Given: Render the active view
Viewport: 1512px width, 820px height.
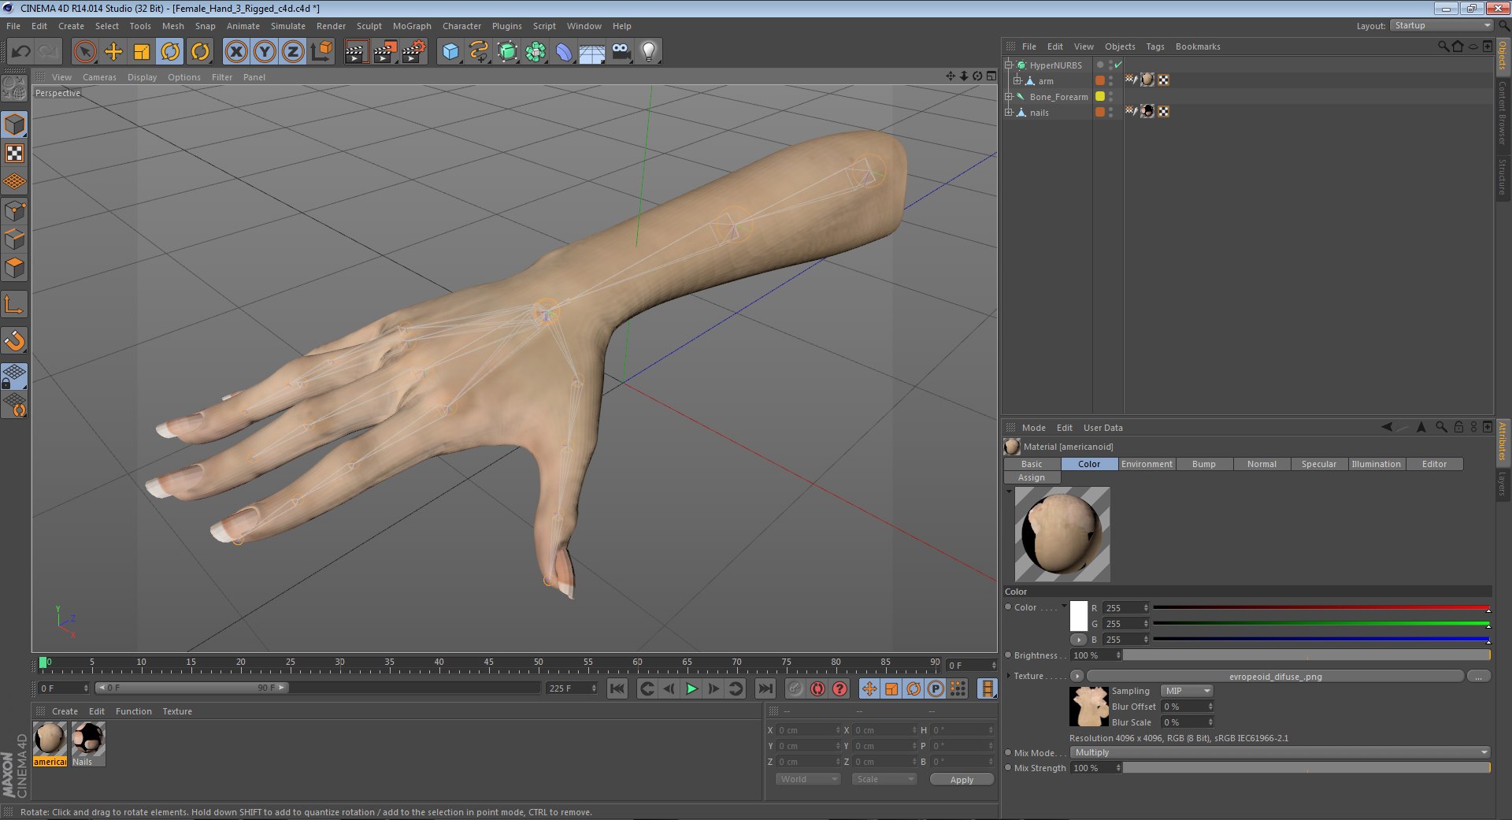Looking at the screenshot, I should 356,52.
